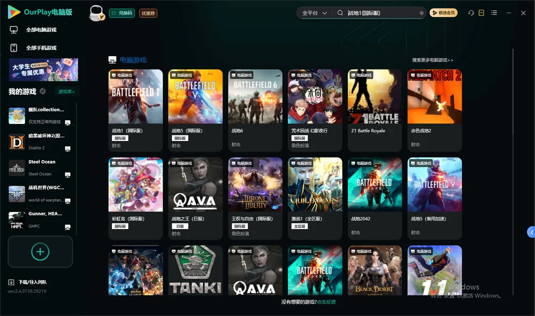This screenshot has height=316, width=535.
Task: Click PC icon on Diablo 2 row
Action: coord(67,149)
